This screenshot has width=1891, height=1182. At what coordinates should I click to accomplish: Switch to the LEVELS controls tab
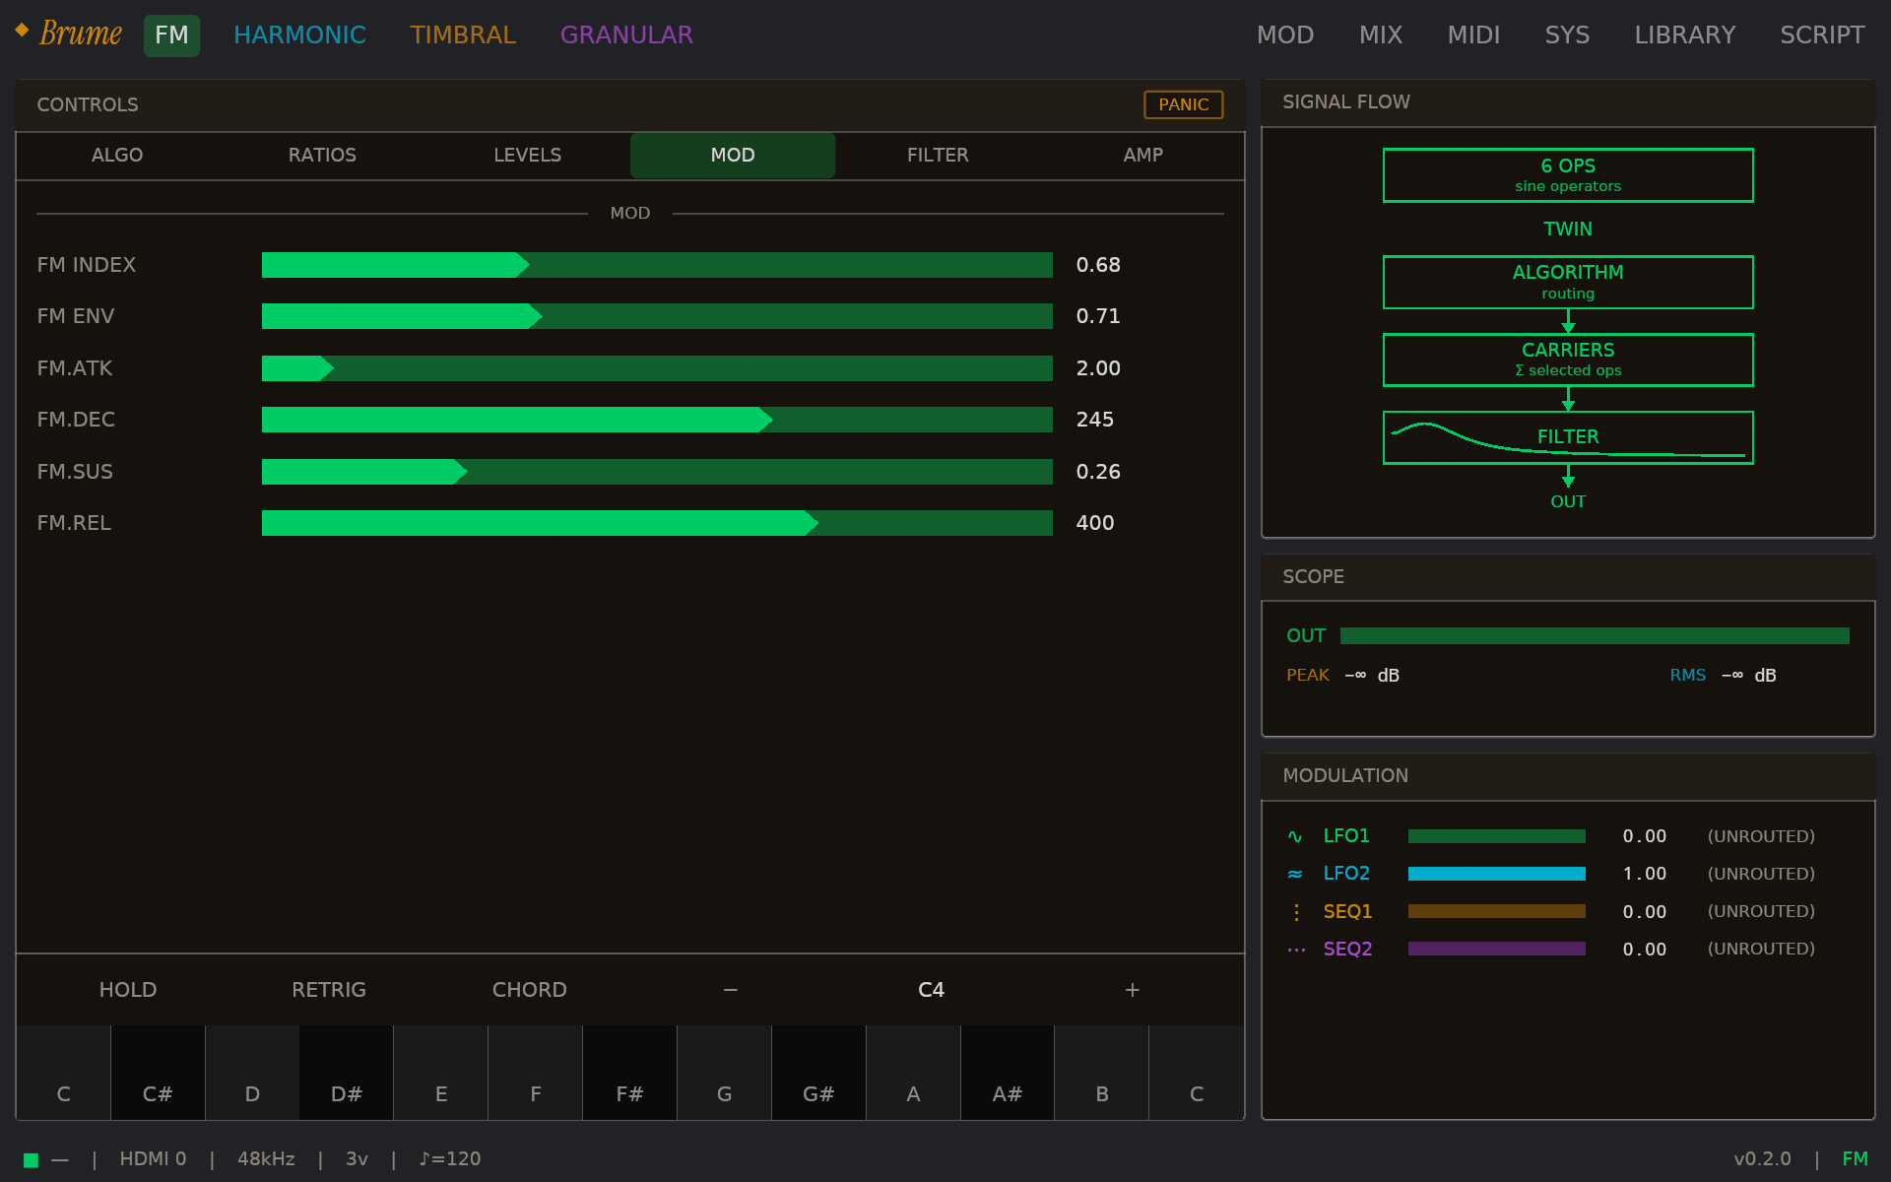click(x=528, y=156)
